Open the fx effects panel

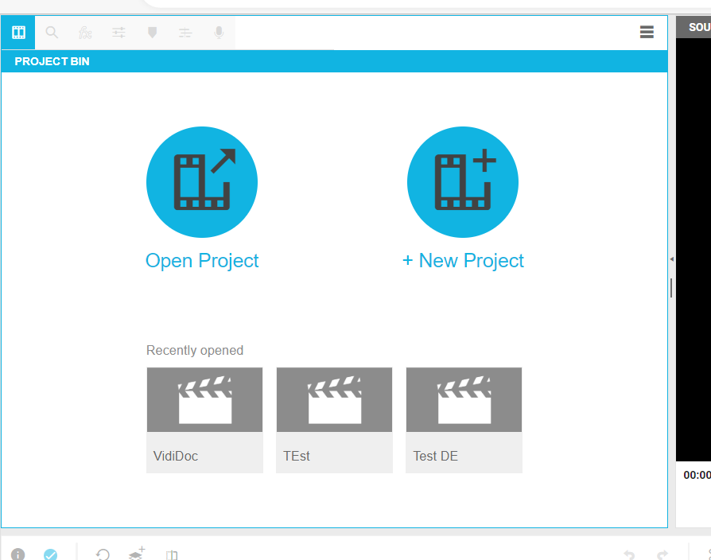(x=85, y=33)
